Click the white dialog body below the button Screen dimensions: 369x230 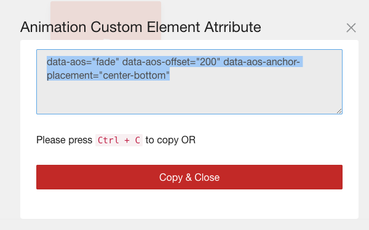pyautogui.click(x=189, y=204)
